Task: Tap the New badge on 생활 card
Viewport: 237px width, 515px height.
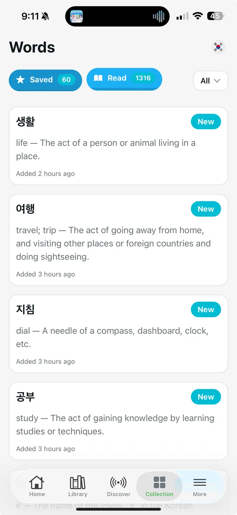Action: [x=206, y=121]
